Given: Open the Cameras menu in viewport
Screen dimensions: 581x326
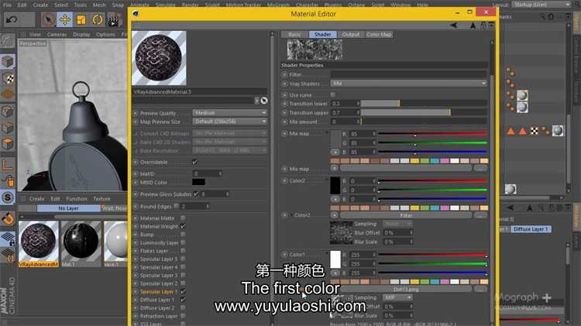Looking at the screenshot, I should [x=57, y=34].
